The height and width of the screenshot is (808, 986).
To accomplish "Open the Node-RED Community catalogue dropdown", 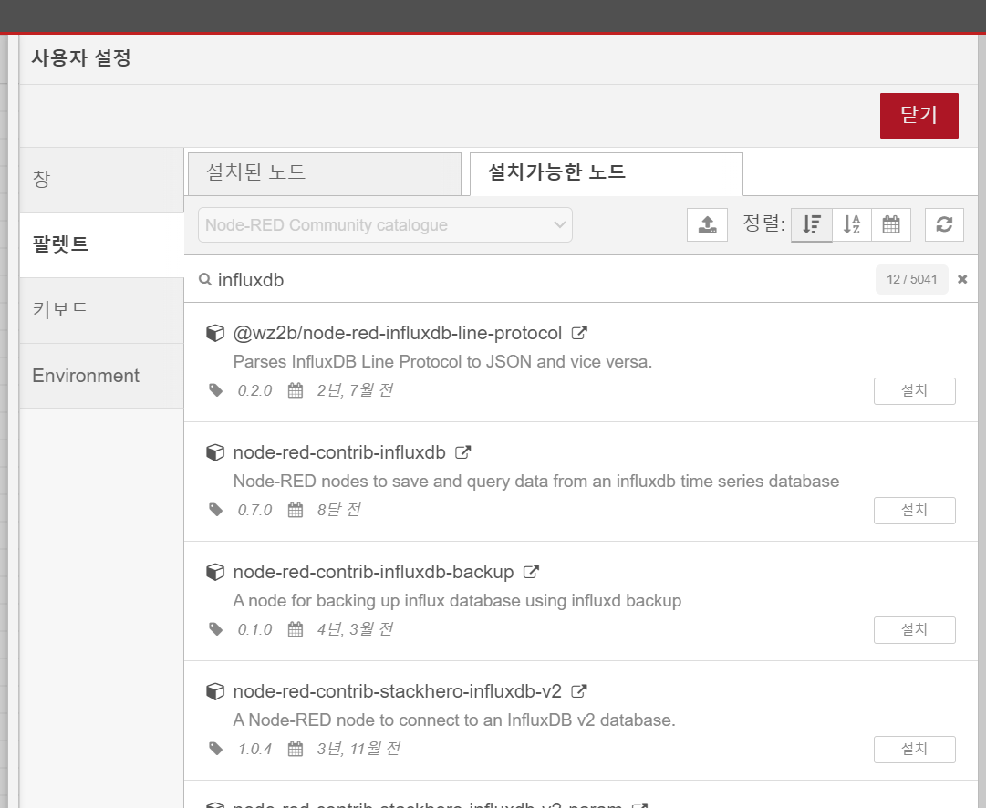I will coord(384,224).
